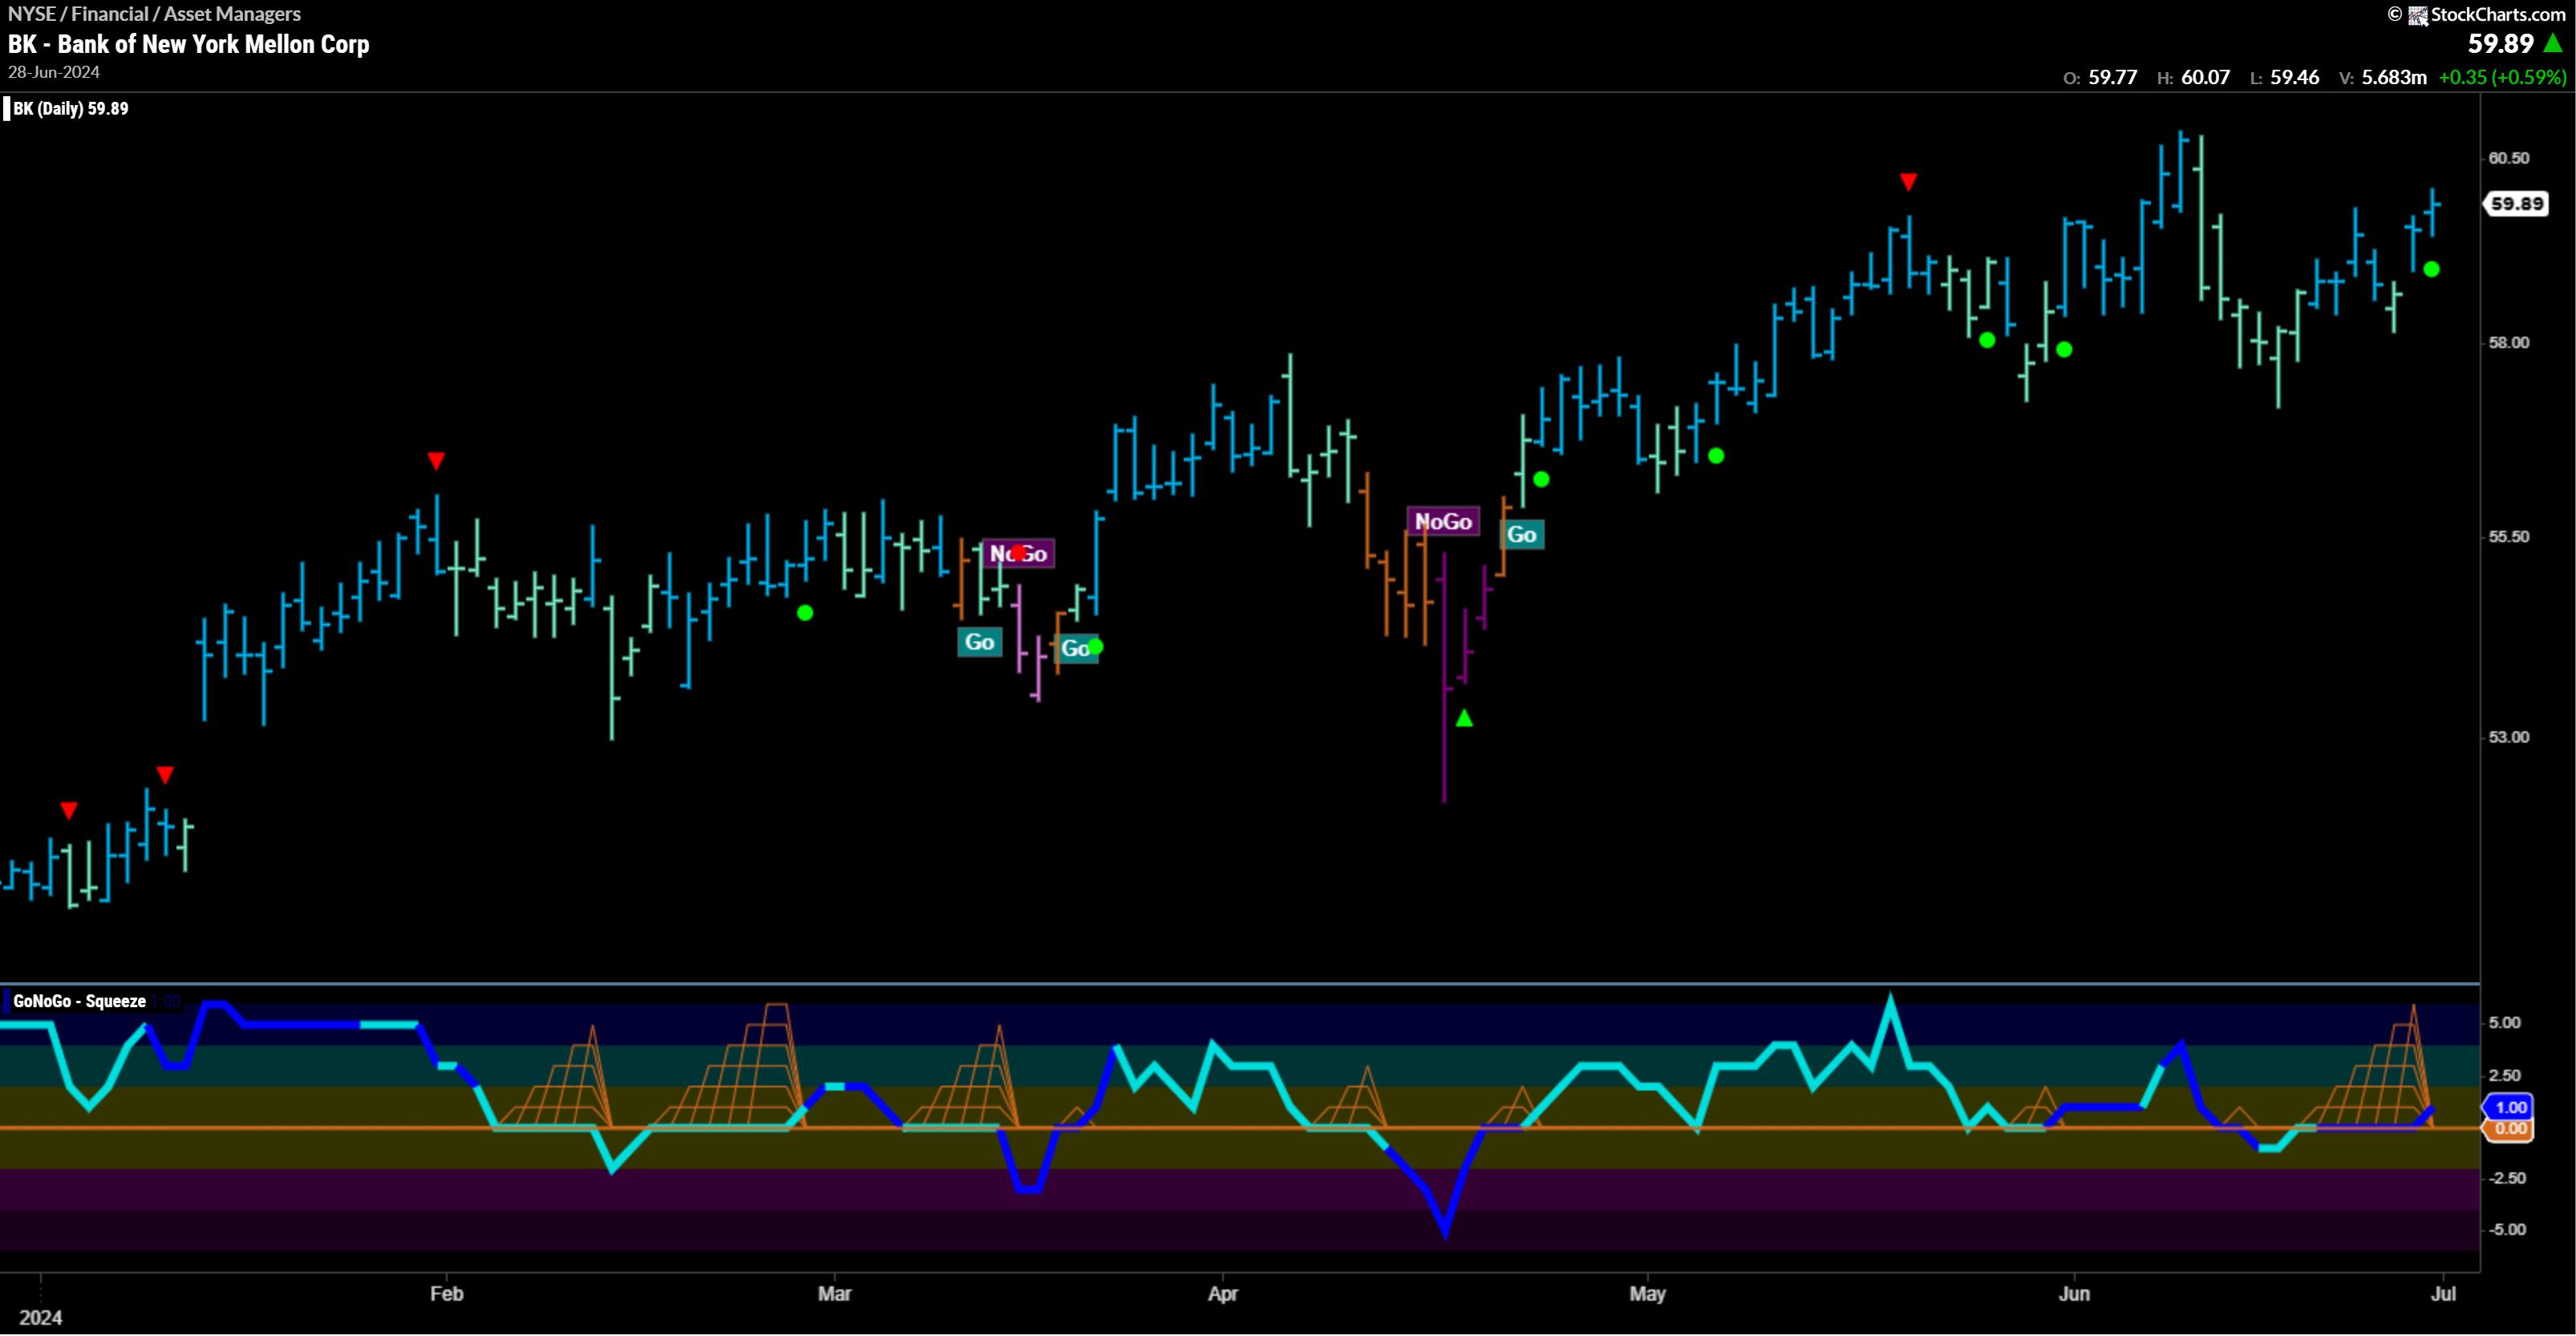Click the blue 1.00 squeeze value tag
This screenshot has height=1336, width=2576.
tap(2510, 1107)
